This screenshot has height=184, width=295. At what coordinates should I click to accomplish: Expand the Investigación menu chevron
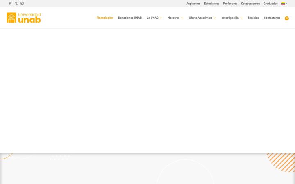[x=241, y=18]
